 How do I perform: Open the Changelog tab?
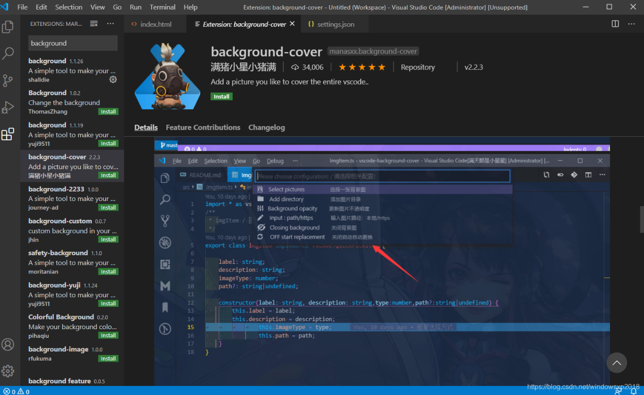(267, 128)
